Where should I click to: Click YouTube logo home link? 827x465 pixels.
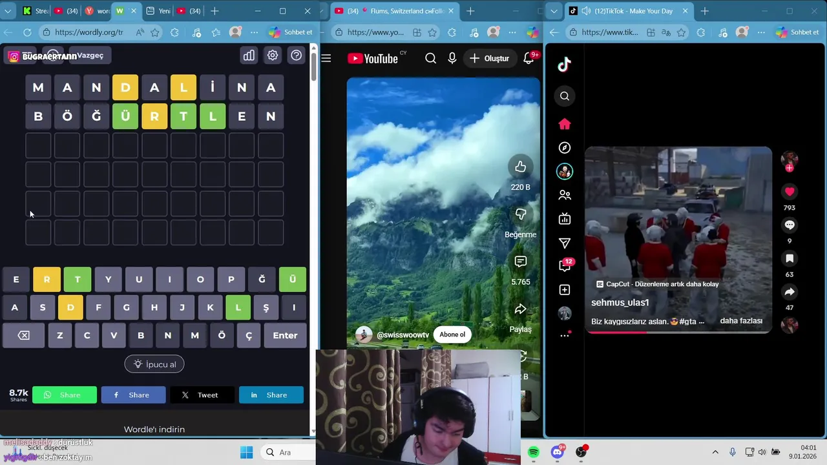pos(373,58)
